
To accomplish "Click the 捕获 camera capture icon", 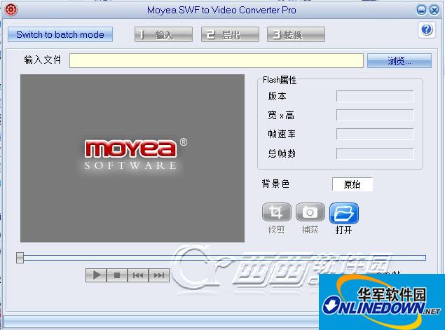I will (310, 212).
